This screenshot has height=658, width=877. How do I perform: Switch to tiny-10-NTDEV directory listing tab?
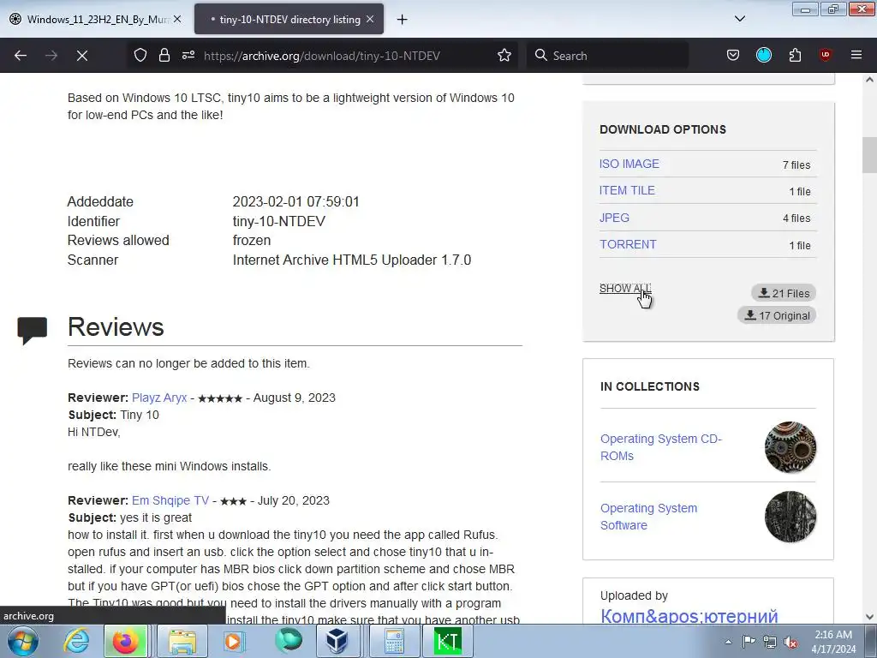(x=289, y=19)
